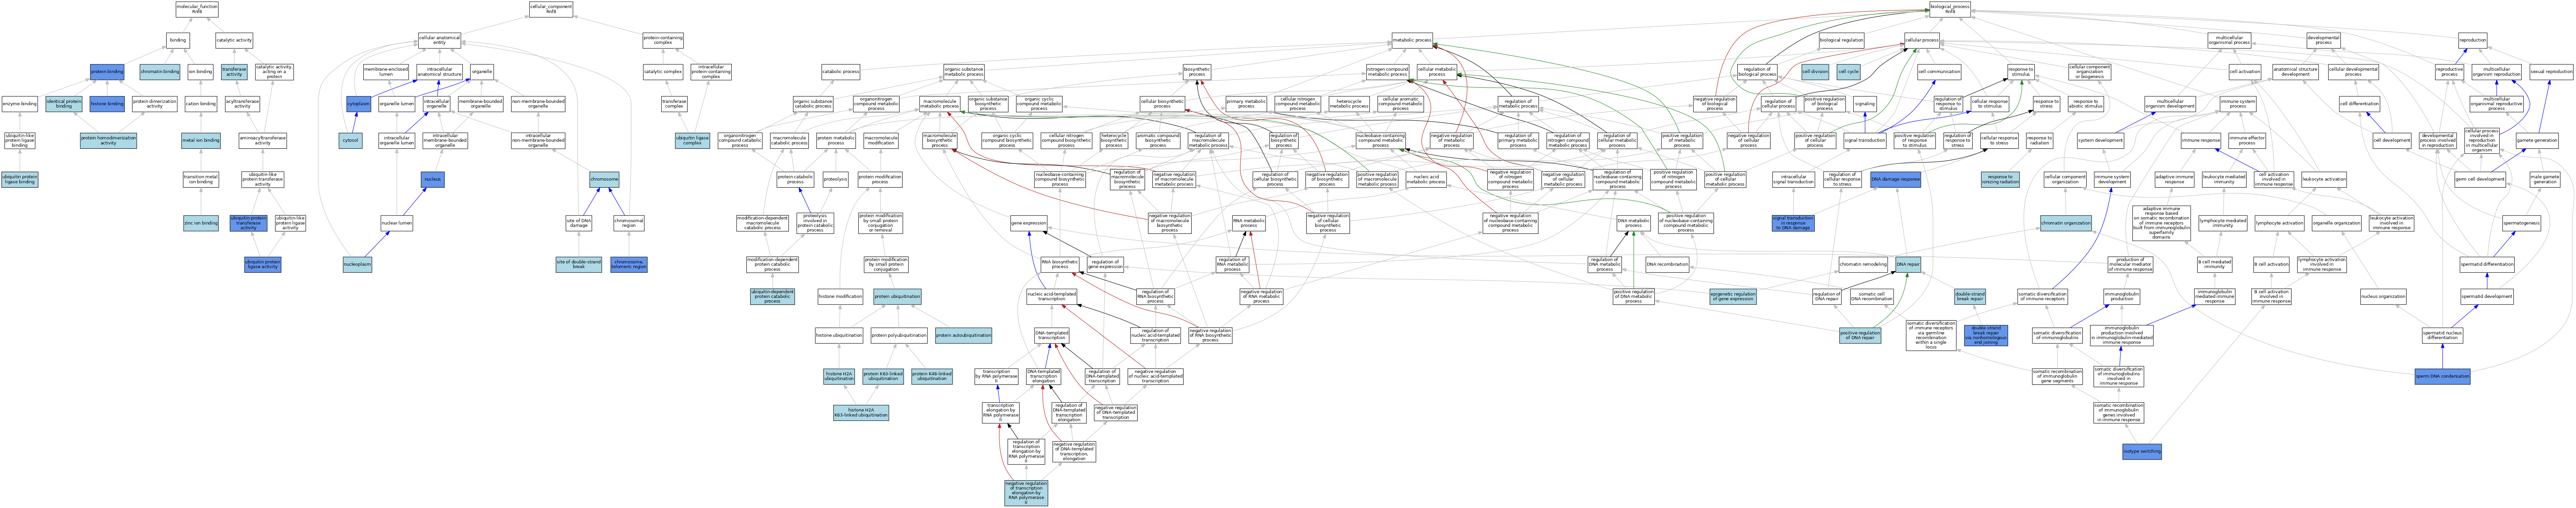Select the 'isotype switching' node
Image resolution: width=2576 pixels, height=508 pixels.
click(2141, 452)
